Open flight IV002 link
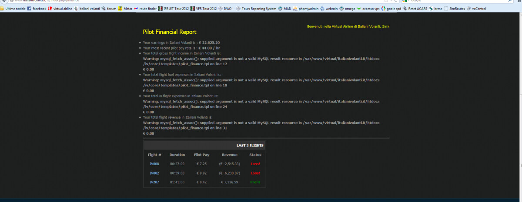 pos(155,173)
